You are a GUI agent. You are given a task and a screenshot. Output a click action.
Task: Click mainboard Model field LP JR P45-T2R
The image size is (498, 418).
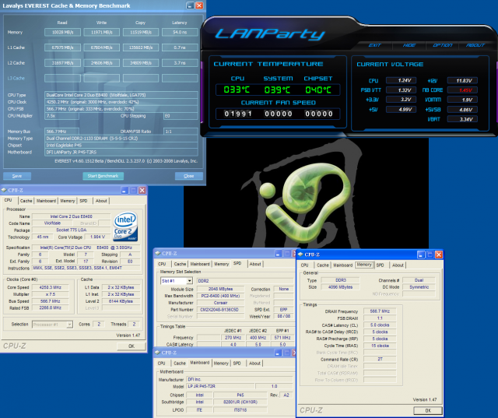pyautogui.click(x=220, y=386)
